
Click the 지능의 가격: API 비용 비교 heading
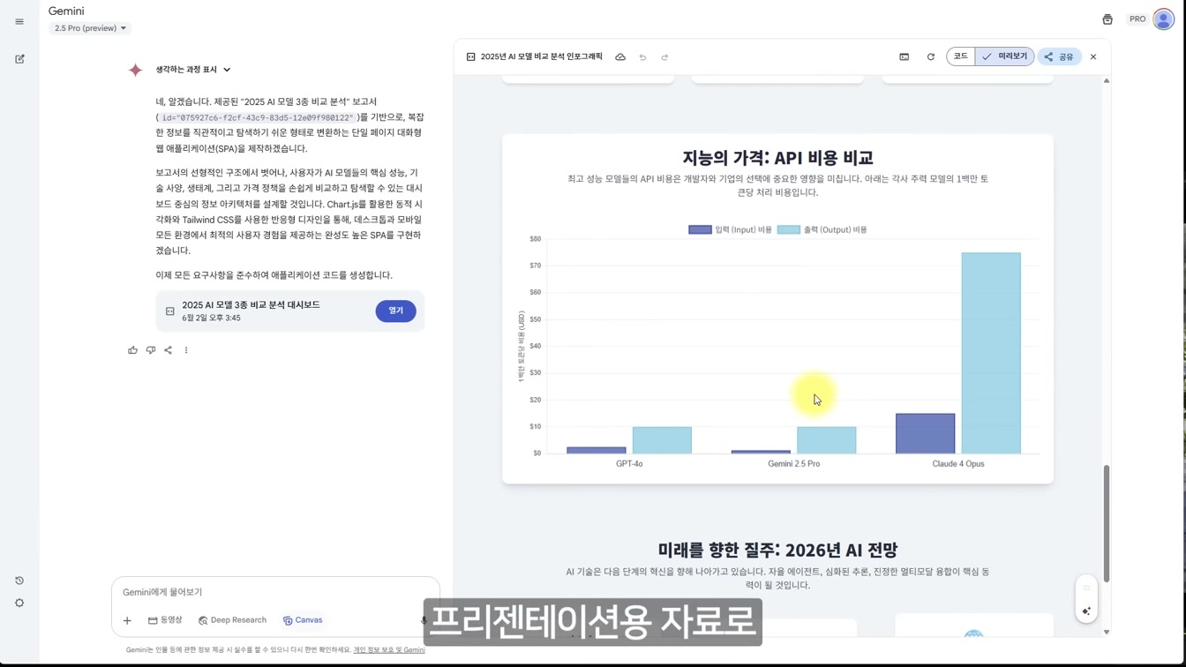pos(777,158)
